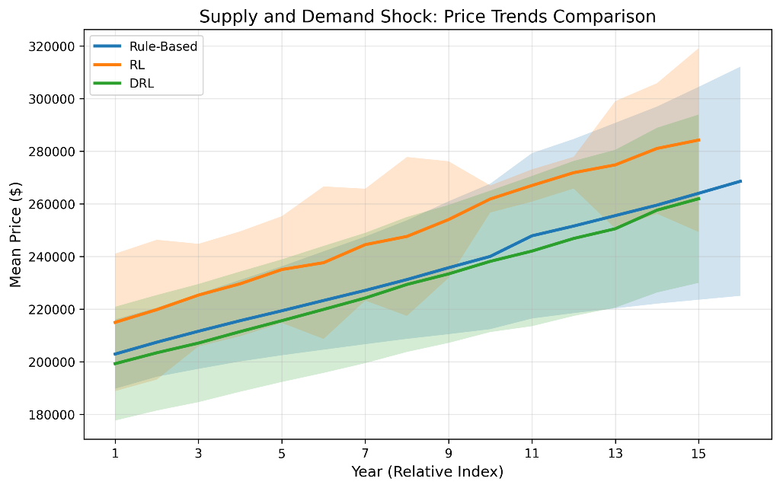Select the RL legend label text
Screen dimensions: 780x488
tap(137, 65)
